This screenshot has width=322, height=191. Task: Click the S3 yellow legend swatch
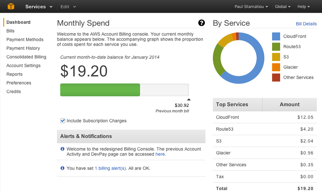pos(276,57)
